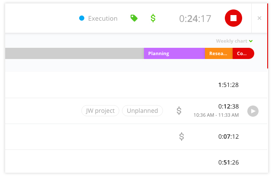The width and height of the screenshot is (275, 177).
Task: Click the orange Research chart segment
Action: (218, 53)
